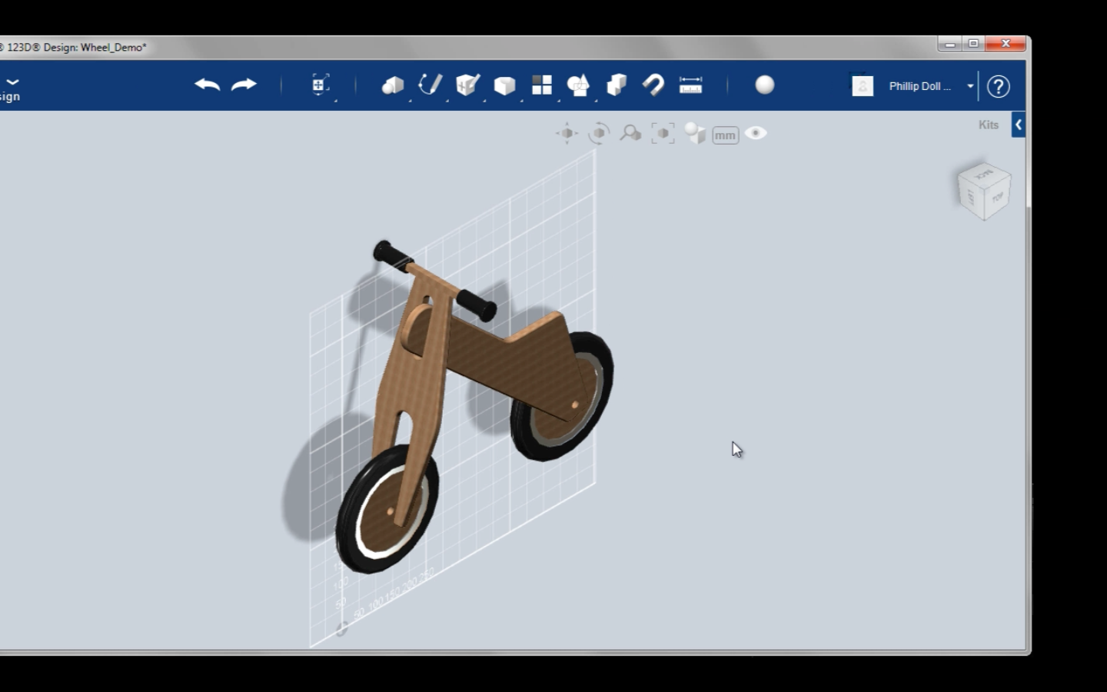This screenshot has height=692, width=1107.
Task: Toggle the show/hide eye icon
Action: point(756,133)
